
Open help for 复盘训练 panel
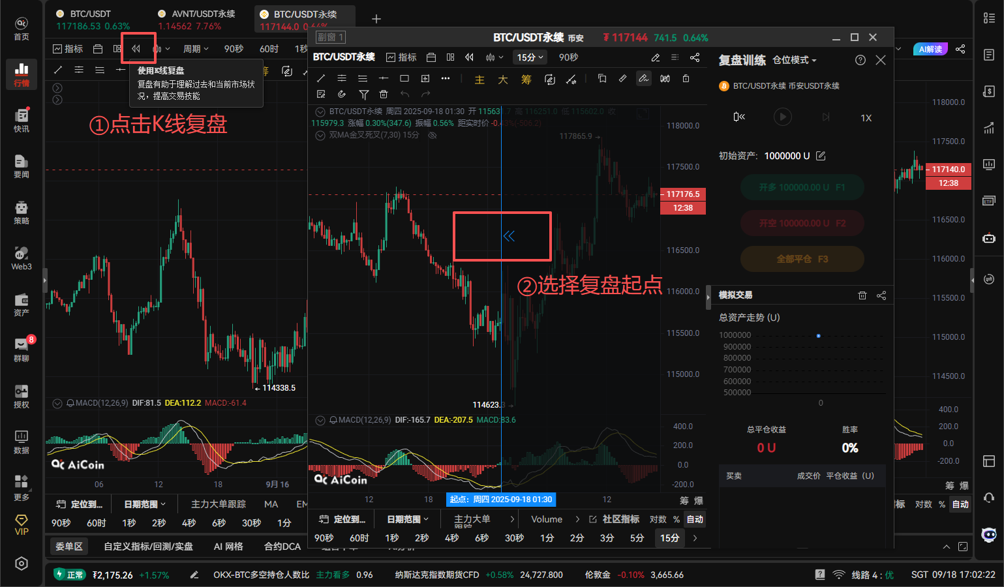860,60
